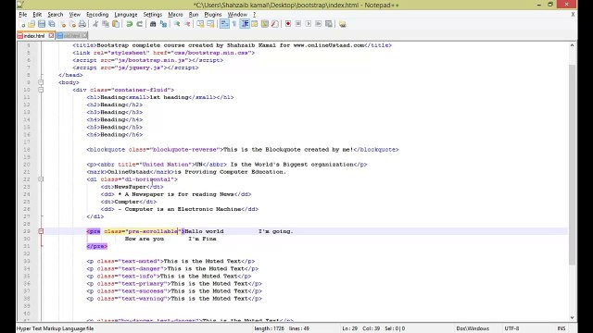Screen dimensions: 593x333
Task: Click the UTF-8 encoding in status bar
Action: [x=511, y=328]
